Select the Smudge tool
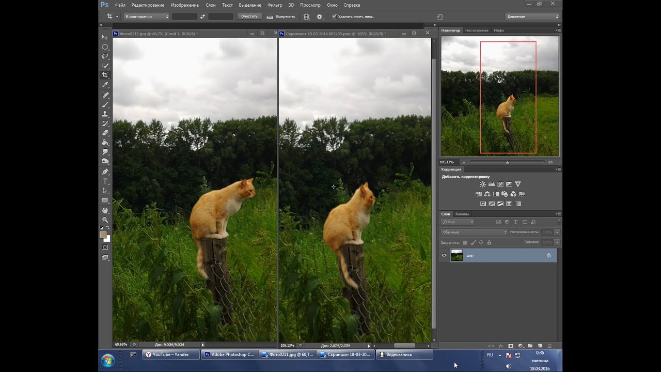This screenshot has height=372, width=661. click(105, 152)
